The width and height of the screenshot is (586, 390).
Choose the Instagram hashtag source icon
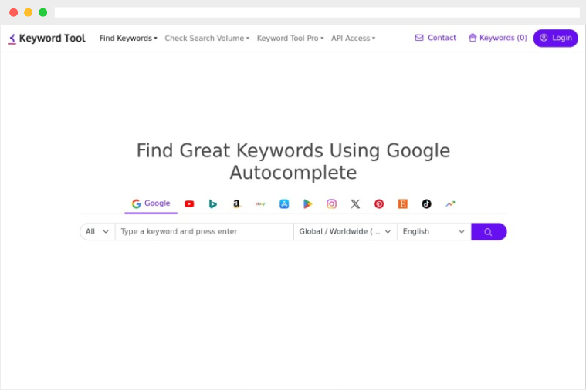point(331,203)
